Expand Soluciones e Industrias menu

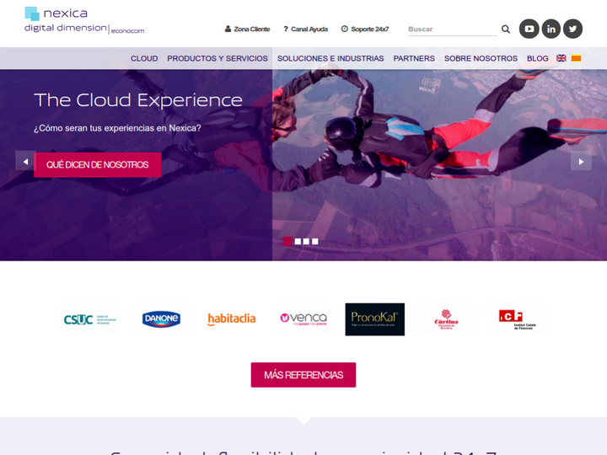tap(330, 59)
